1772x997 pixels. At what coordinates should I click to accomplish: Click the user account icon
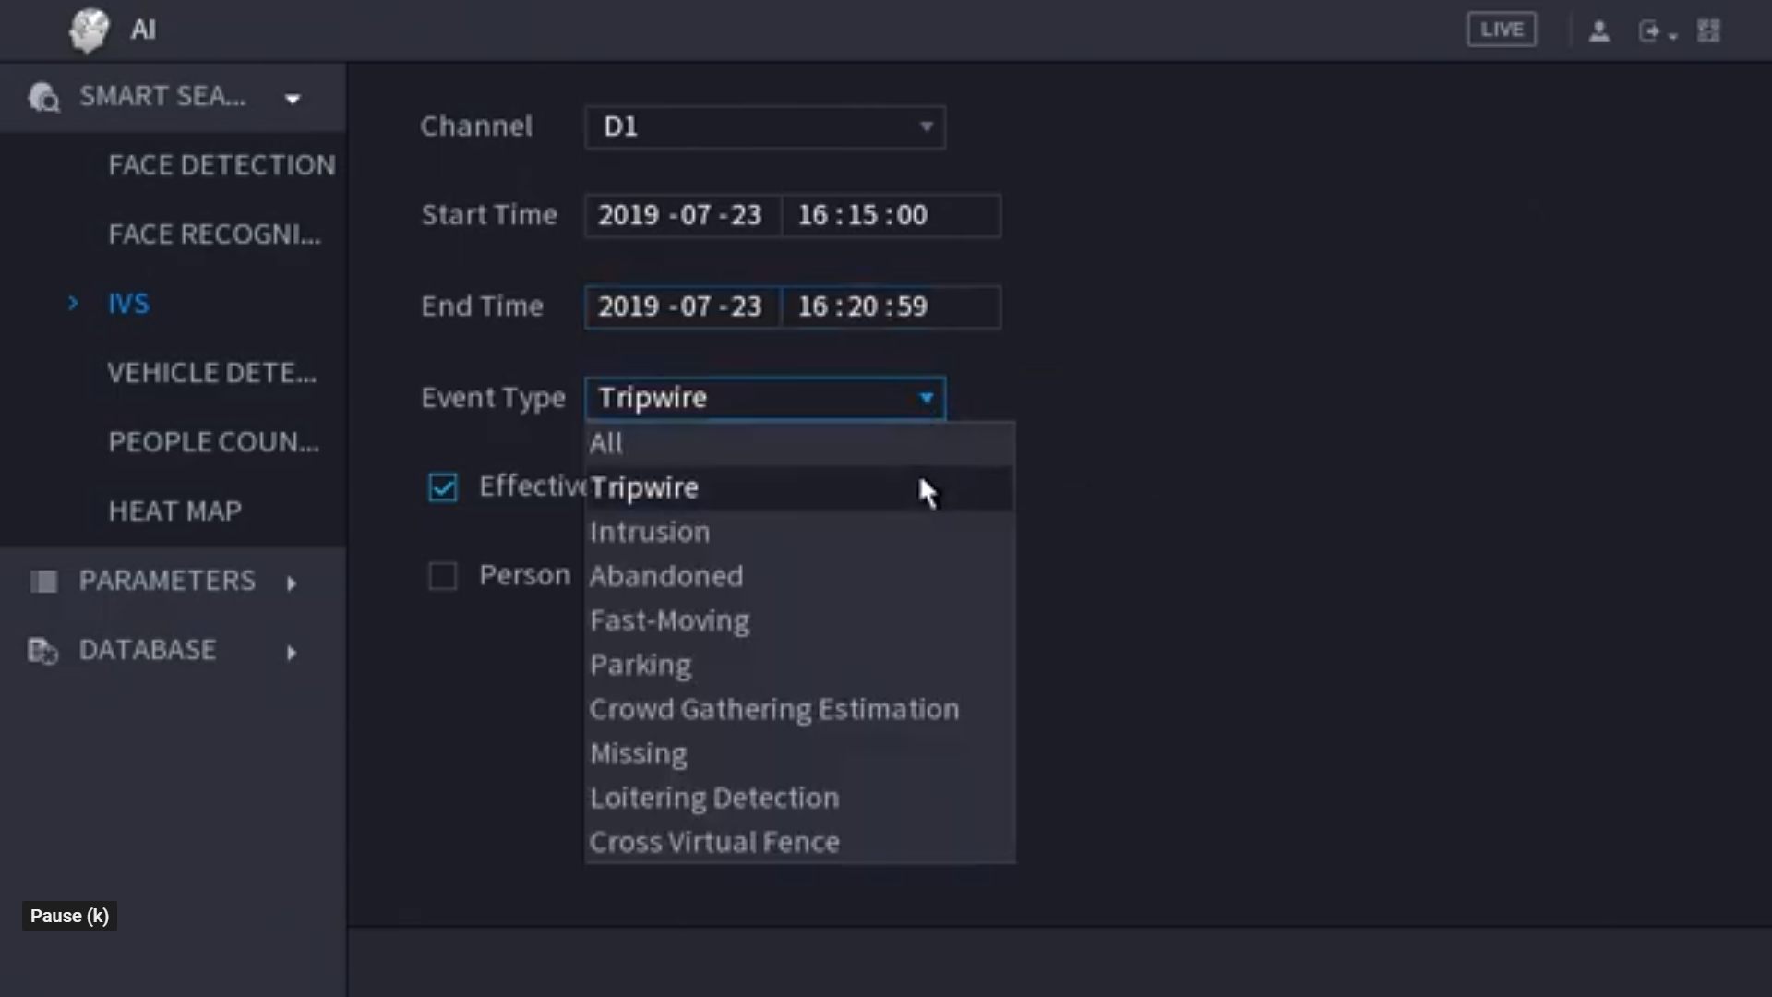coord(1599,31)
